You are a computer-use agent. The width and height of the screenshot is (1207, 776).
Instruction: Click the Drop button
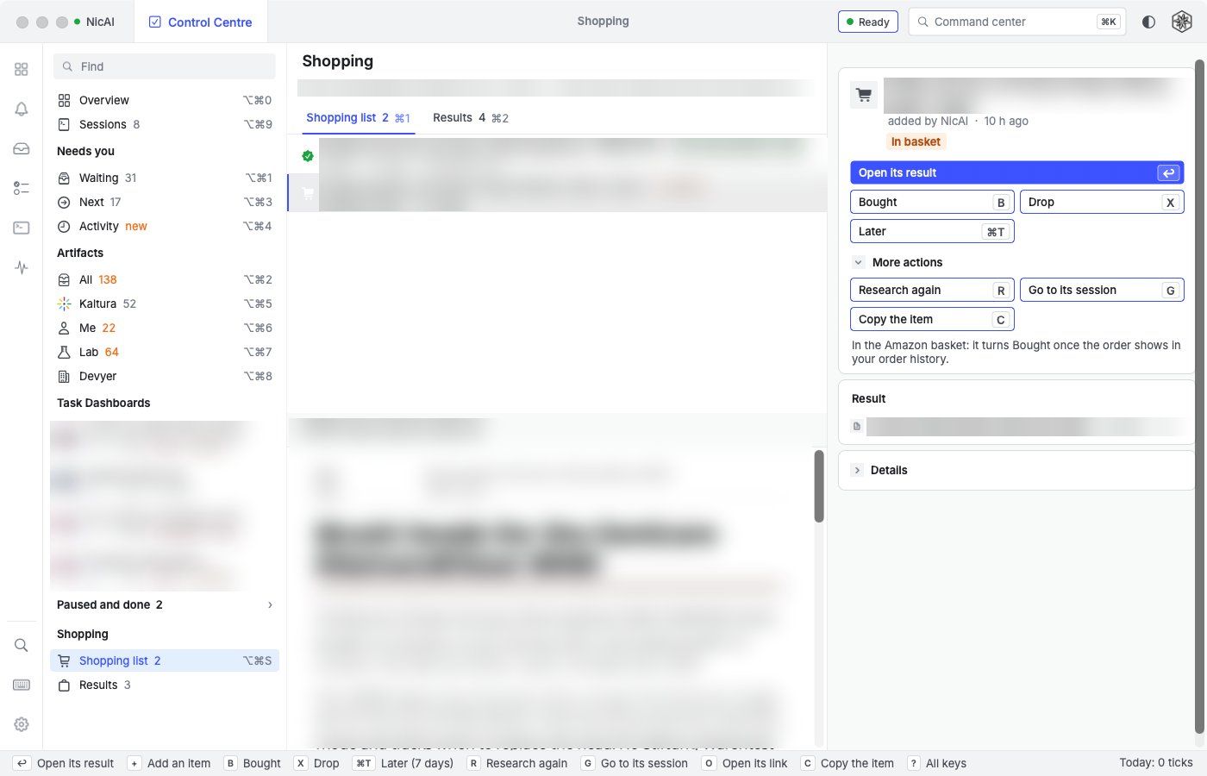coord(1102,202)
